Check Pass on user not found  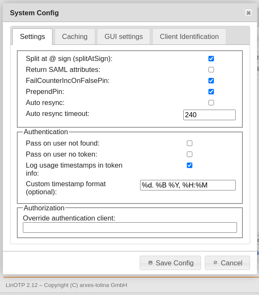point(190,143)
